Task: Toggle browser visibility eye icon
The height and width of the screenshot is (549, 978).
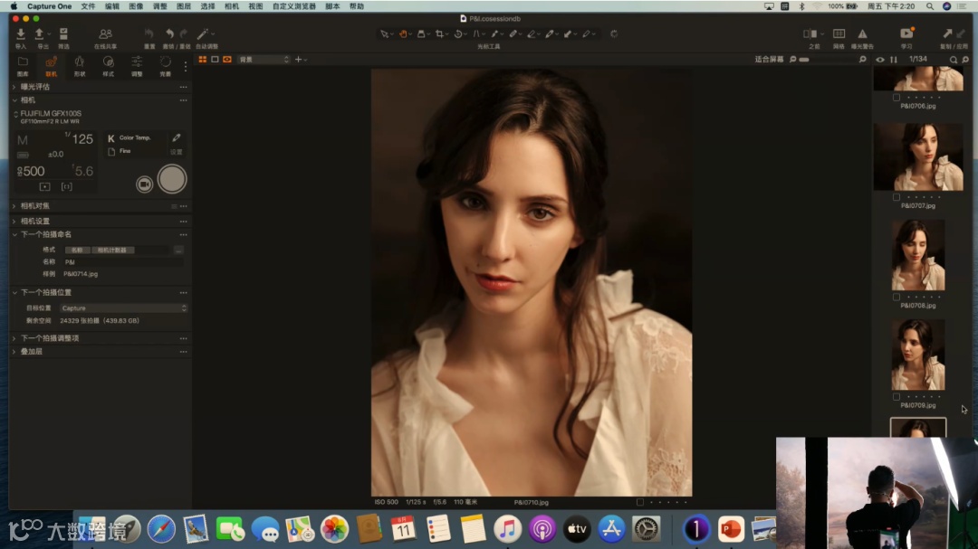Action: (x=880, y=60)
